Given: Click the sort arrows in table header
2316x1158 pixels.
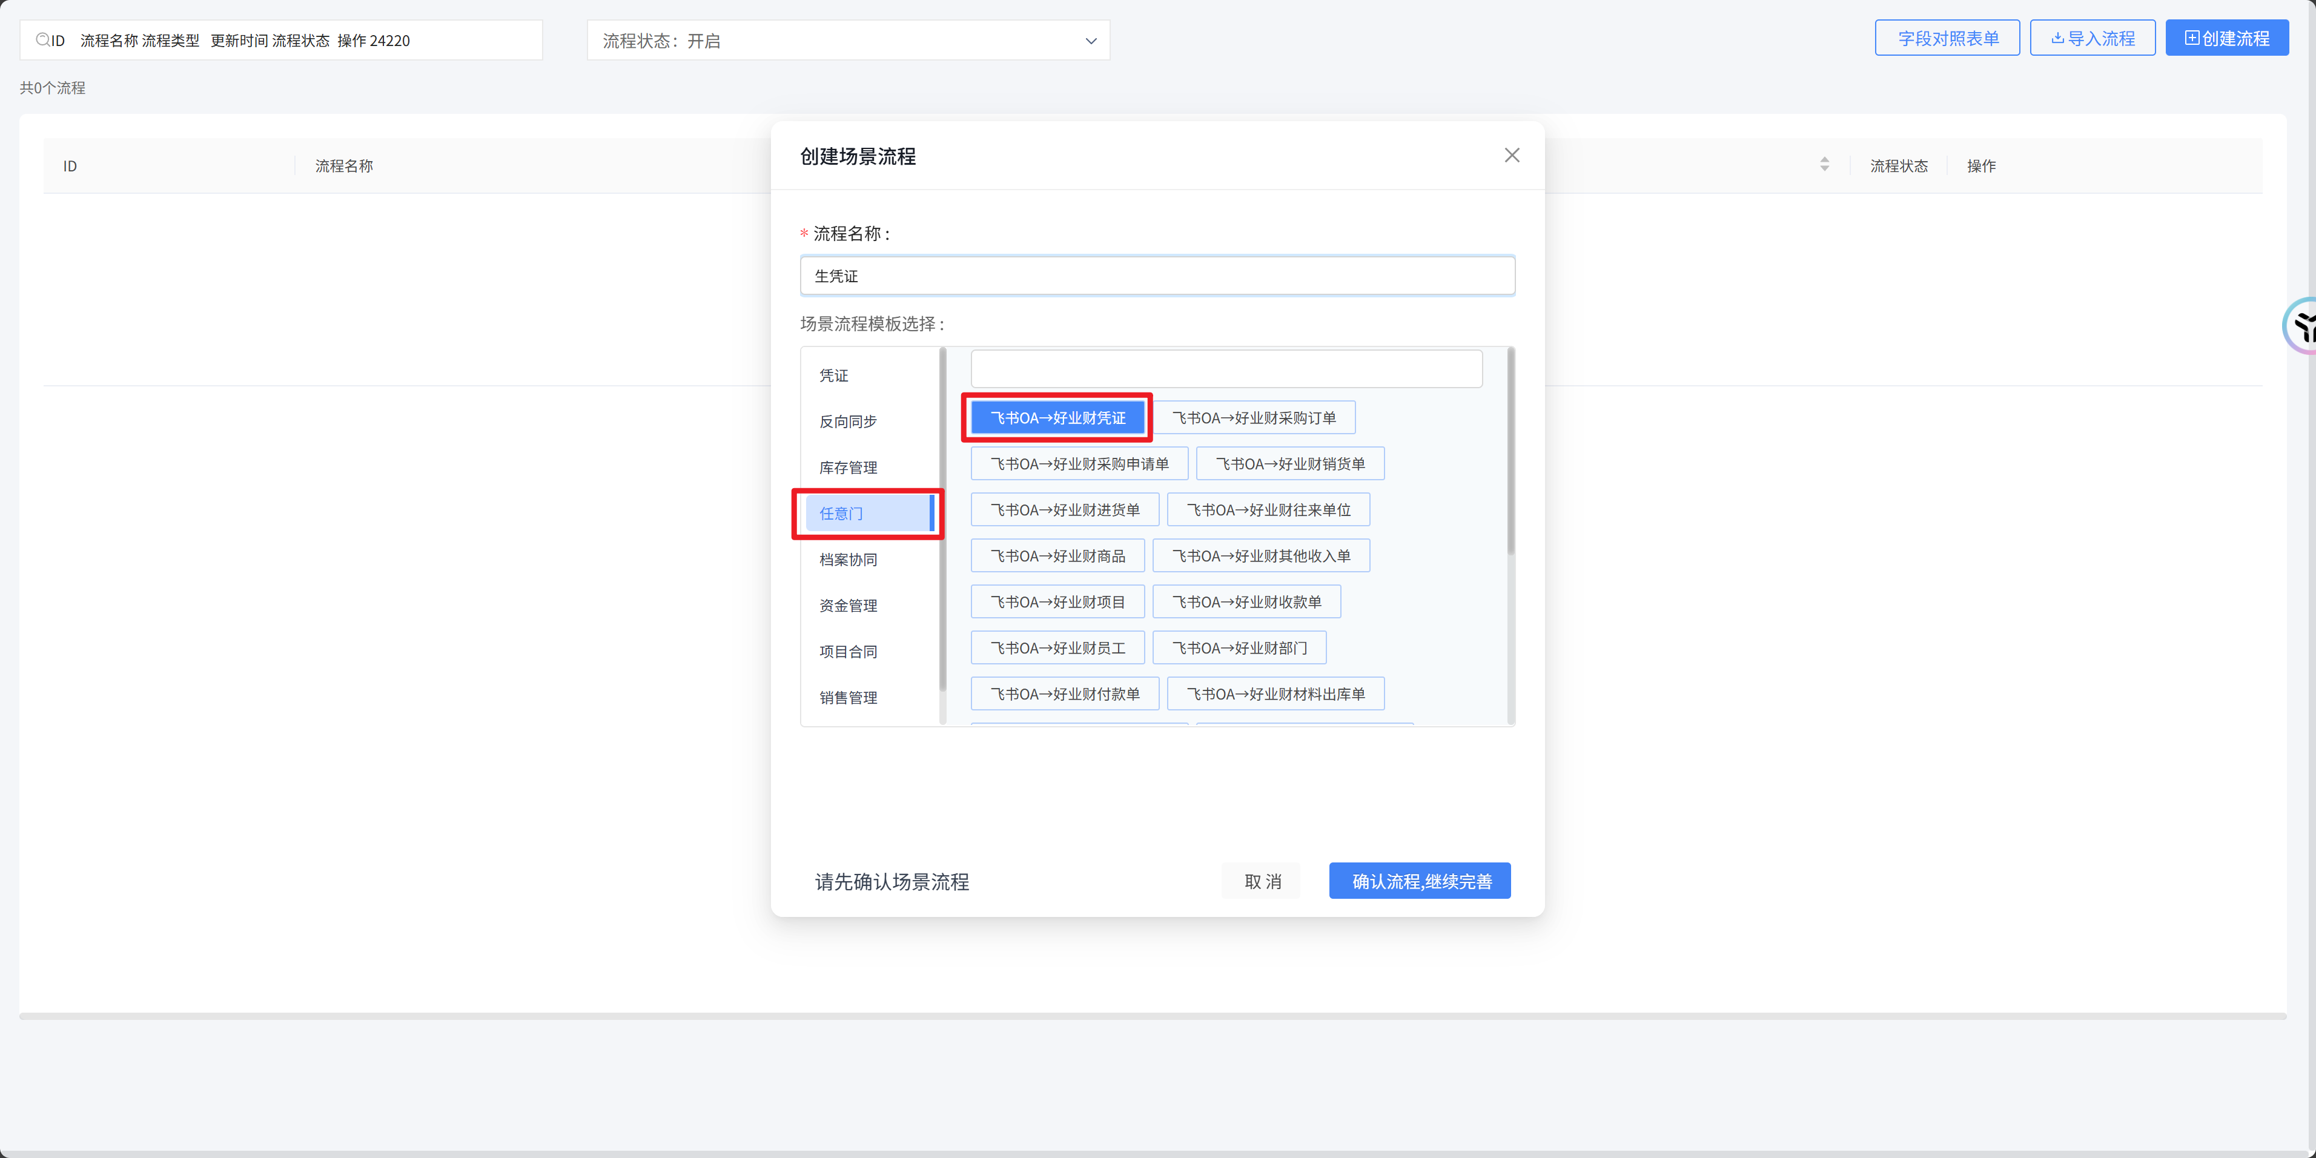Looking at the screenshot, I should pyautogui.click(x=1824, y=165).
